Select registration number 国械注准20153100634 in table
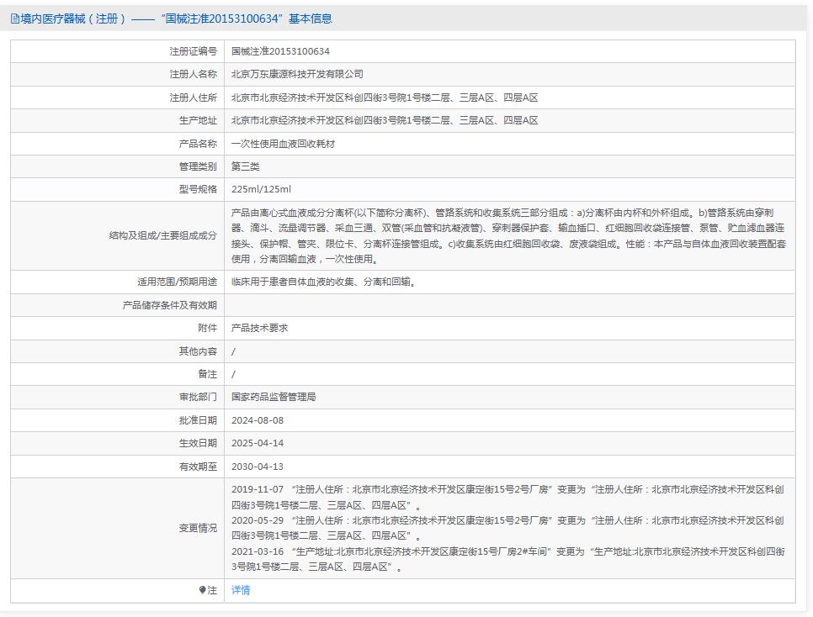The height and width of the screenshot is (617, 813). (280, 51)
